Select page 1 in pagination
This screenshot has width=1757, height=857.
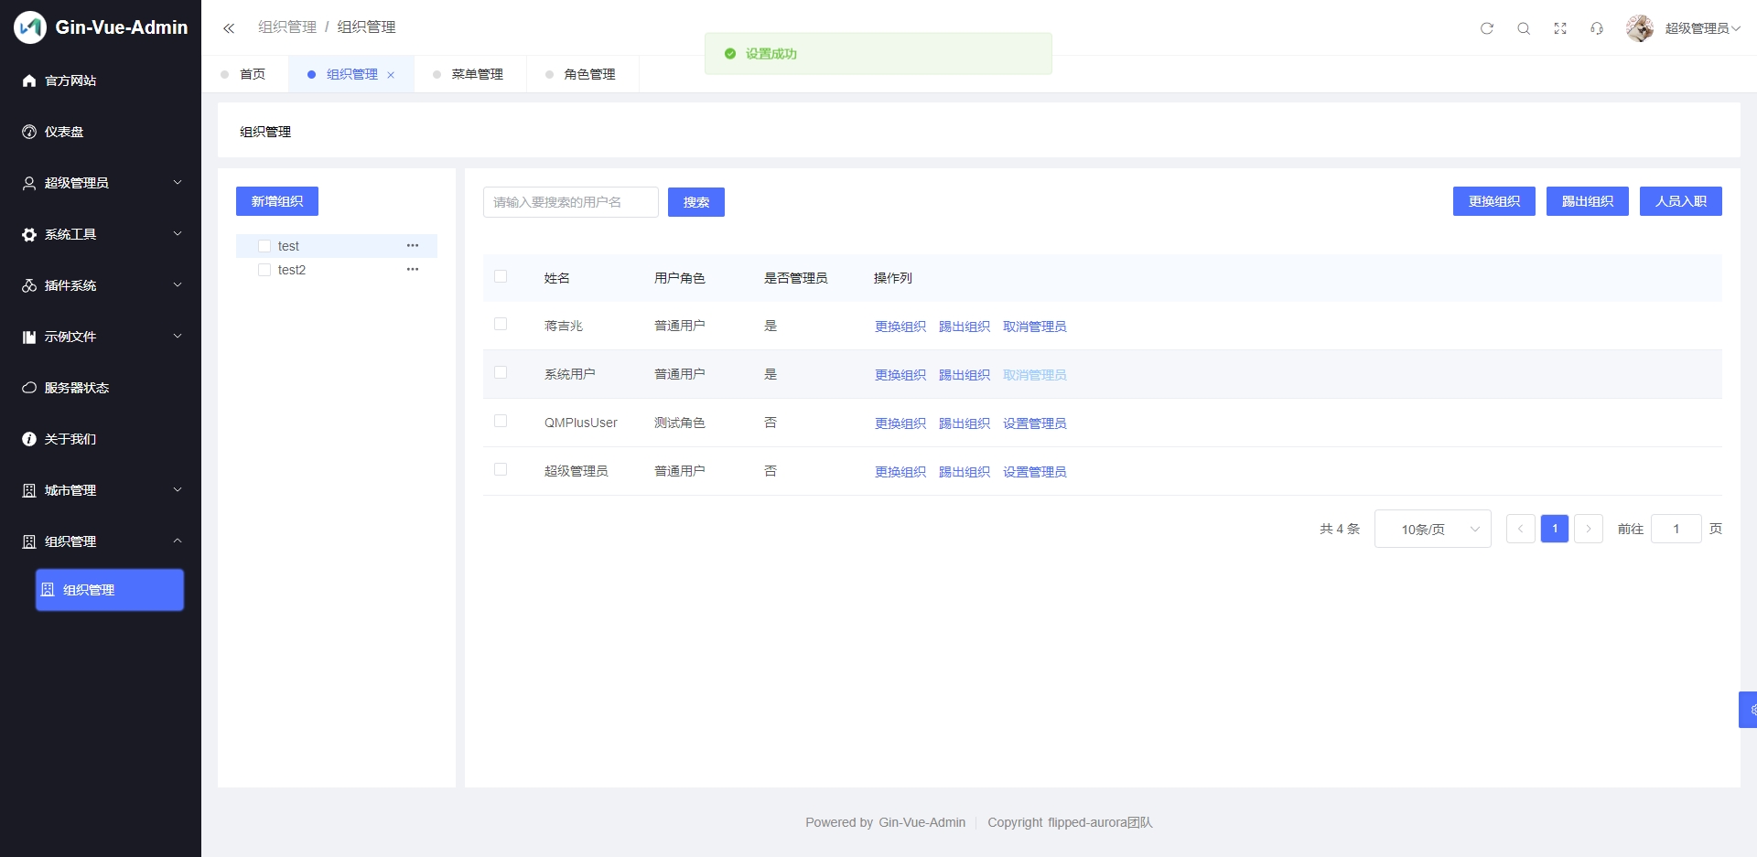point(1555,529)
